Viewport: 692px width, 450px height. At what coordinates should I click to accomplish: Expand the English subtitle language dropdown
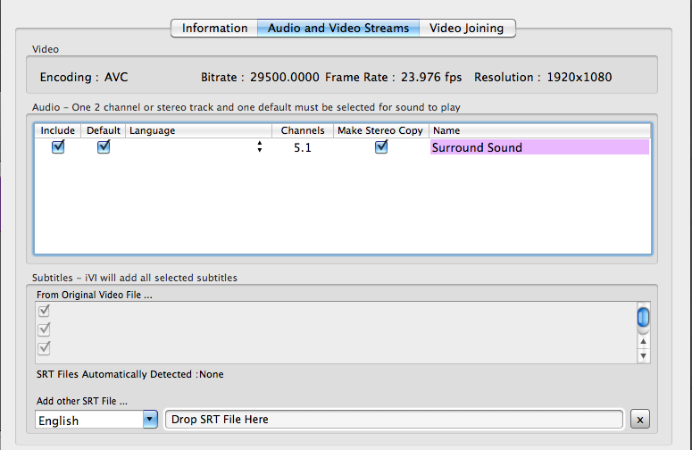tap(149, 420)
